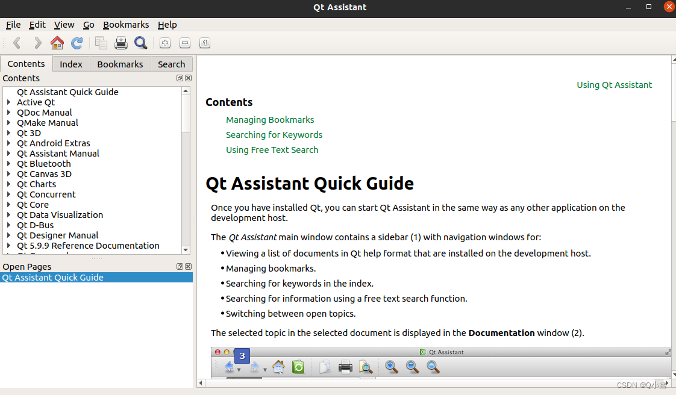Expand the QMake Manual tree node
Screen dimensions: 676x395
coord(8,123)
